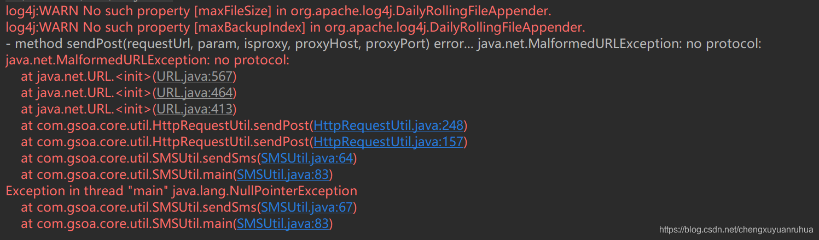
Task: Select the sendPost method error message line
Action: (x=384, y=44)
